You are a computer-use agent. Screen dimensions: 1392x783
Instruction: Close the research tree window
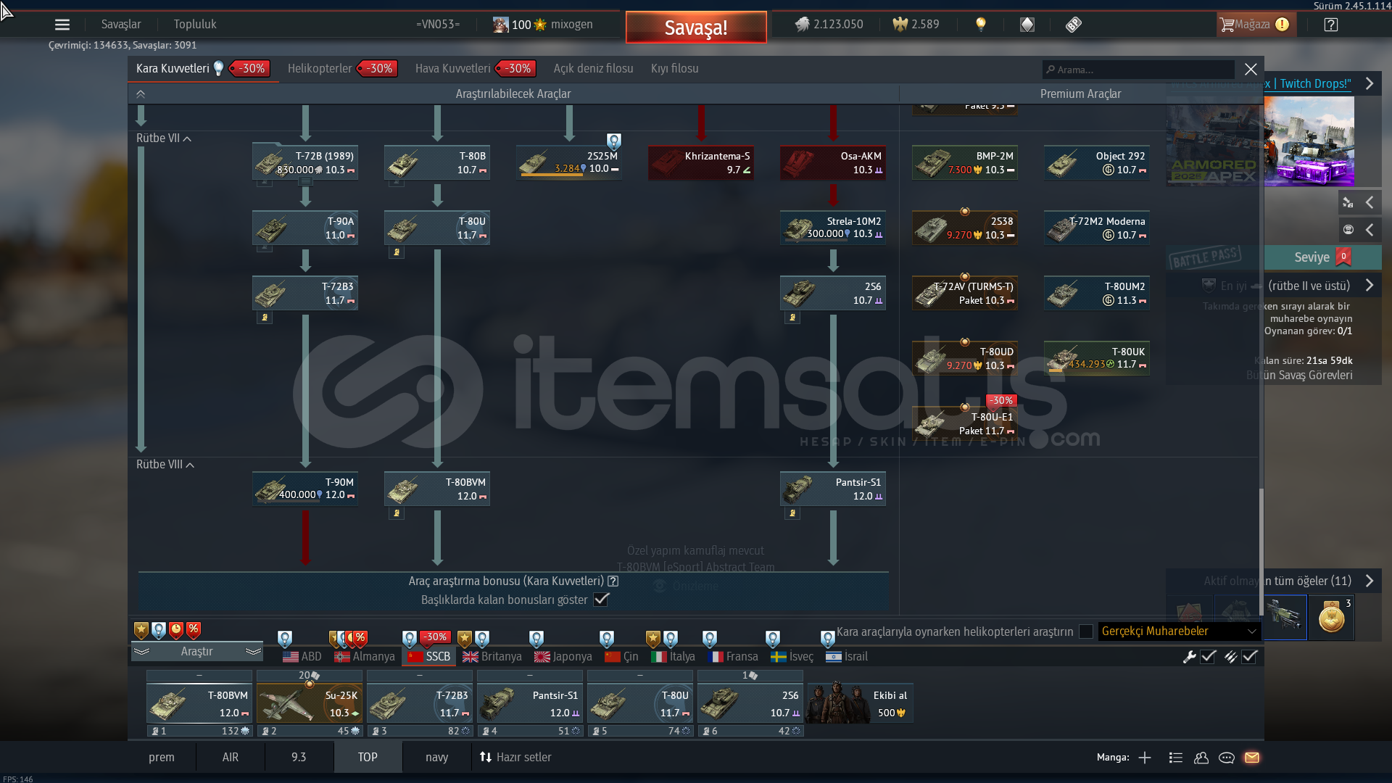(x=1251, y=69)
